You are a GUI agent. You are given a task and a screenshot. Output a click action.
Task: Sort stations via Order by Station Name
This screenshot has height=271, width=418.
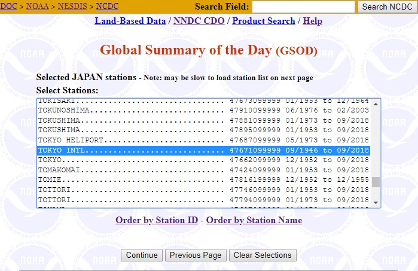(254, 220)
